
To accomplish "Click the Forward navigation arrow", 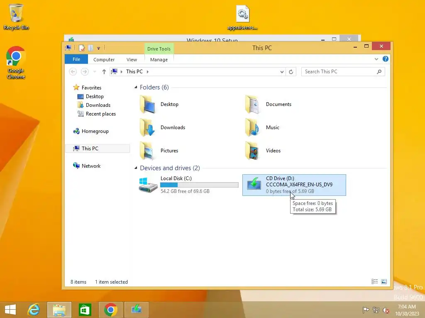I will [x=85, y=72].
